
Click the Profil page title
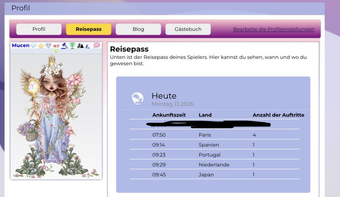pos(21,8)
